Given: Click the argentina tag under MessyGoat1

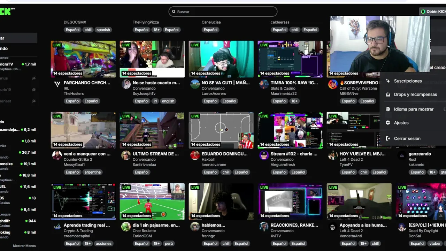Looking at the screenshot, I should coord(92,172).
